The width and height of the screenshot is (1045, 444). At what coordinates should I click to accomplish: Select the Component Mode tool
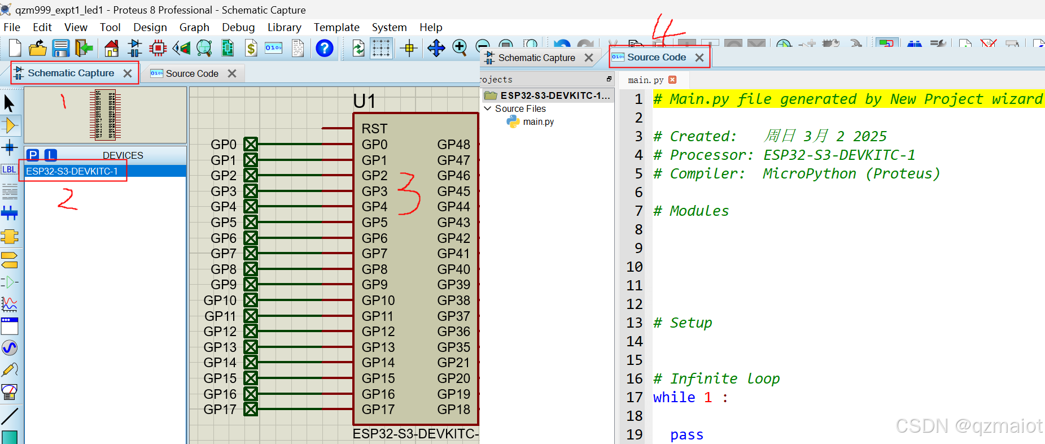click(x=10, y=125)
